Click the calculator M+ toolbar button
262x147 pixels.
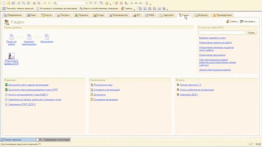click(136, 3)
